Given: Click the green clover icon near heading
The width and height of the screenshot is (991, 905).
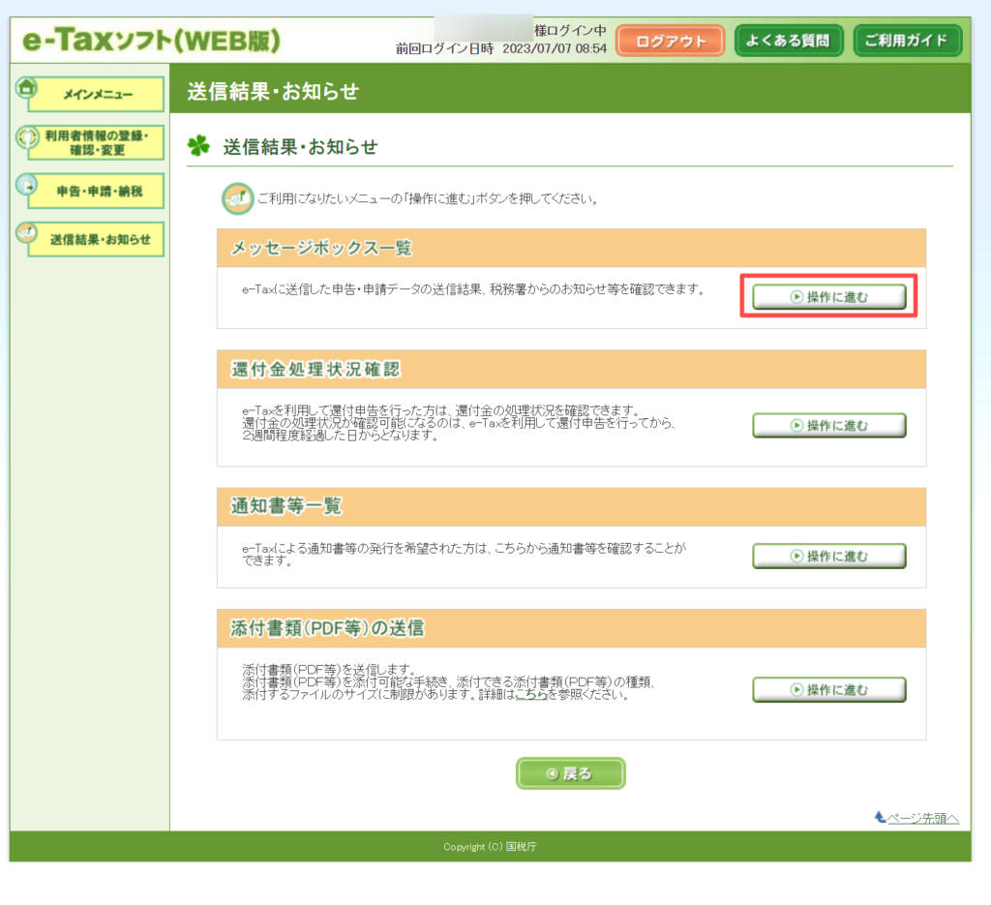Looking at the screenshot, I should [x=198, y=147].
